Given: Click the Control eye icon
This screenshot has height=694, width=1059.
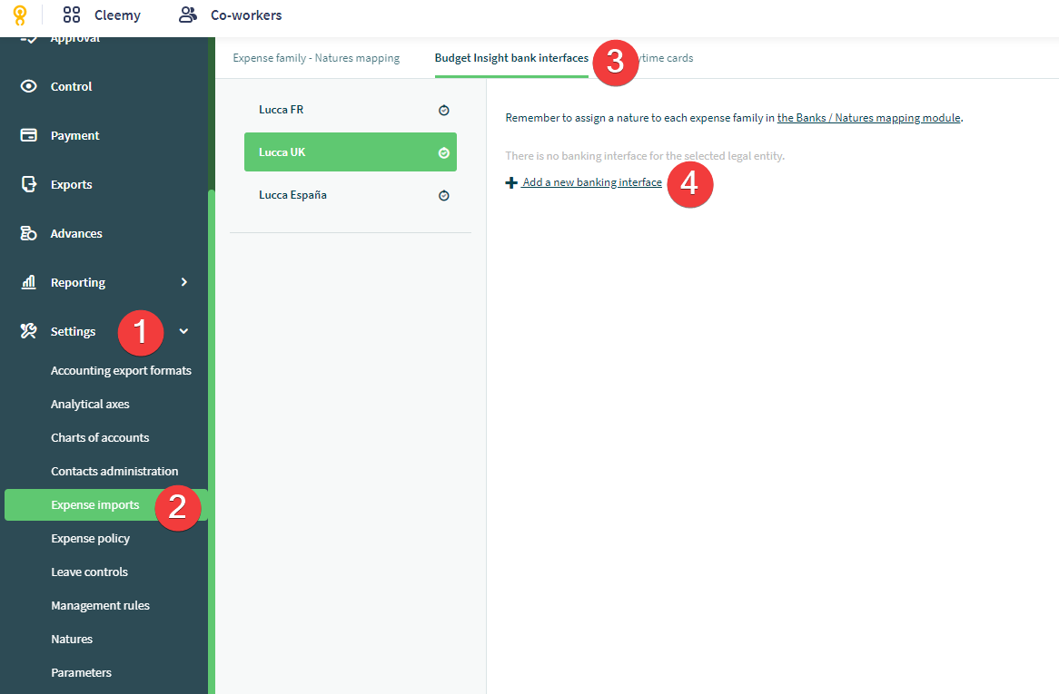Looking at the screenshot, I should [x=28, y=86].
